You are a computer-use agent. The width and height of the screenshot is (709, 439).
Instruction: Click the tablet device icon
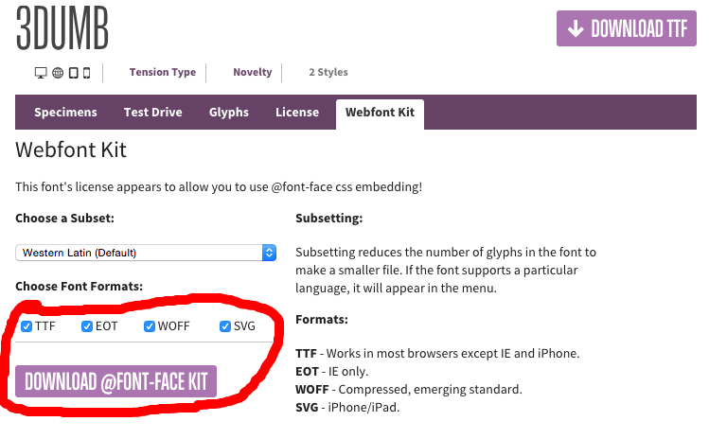tap(73, 73)
